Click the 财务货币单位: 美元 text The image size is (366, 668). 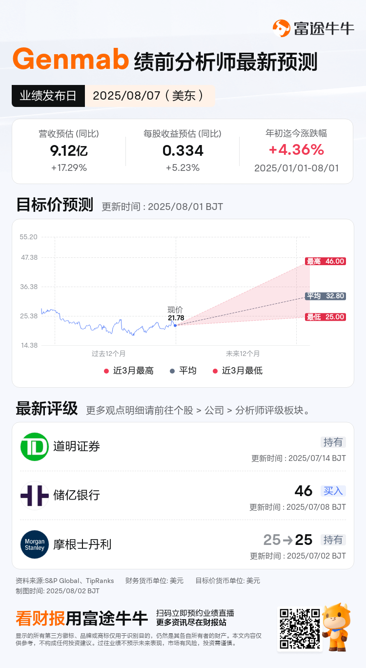(x=154, y=581)
